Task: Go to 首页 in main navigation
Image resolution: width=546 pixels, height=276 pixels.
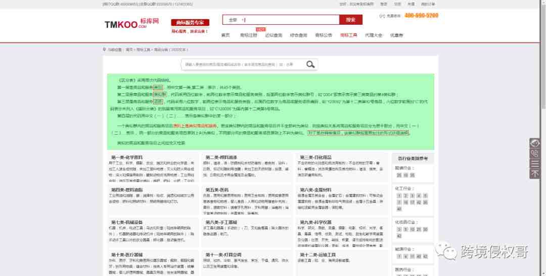Action: (225, 35)
